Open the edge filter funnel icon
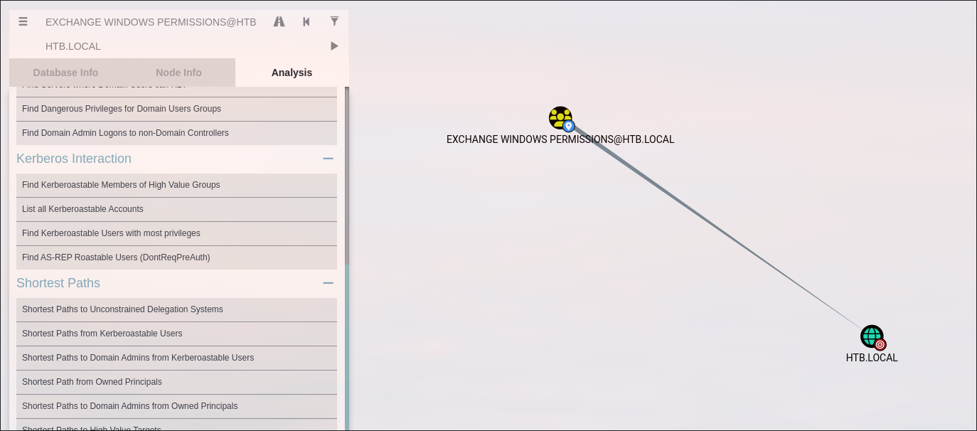Viewport: 977px width, 431px height. [x=334, y=22]
